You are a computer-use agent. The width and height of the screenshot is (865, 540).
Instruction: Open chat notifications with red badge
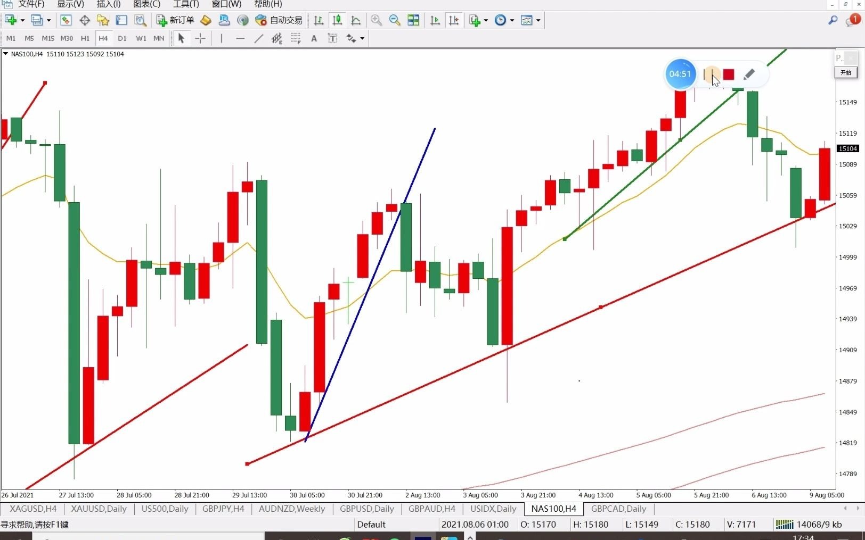pos(853,20)
